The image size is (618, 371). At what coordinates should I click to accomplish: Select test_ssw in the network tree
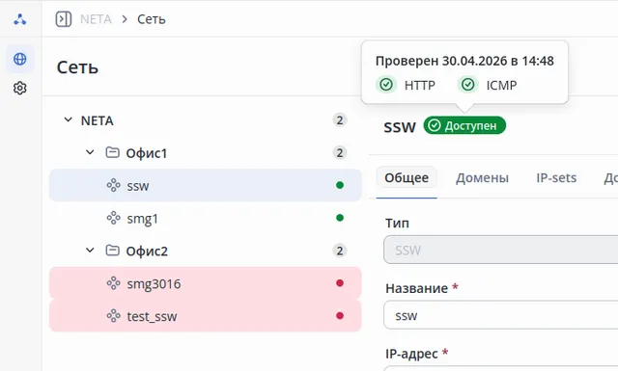206,316
